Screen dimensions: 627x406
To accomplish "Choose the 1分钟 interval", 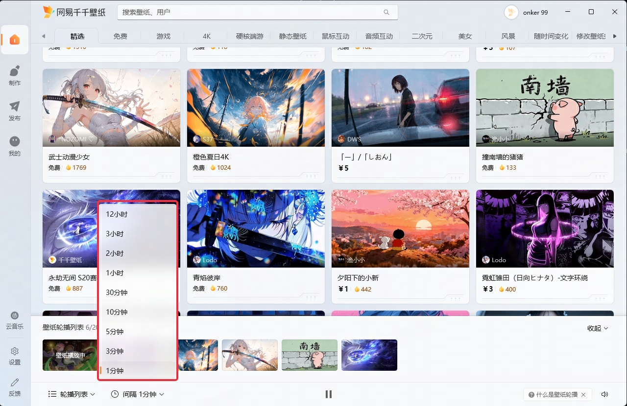I will pyautogui.click(x=138, y=371).
